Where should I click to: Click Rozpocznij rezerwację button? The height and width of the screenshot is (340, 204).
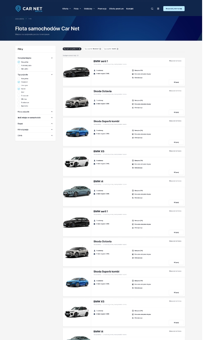coord(174,9)
